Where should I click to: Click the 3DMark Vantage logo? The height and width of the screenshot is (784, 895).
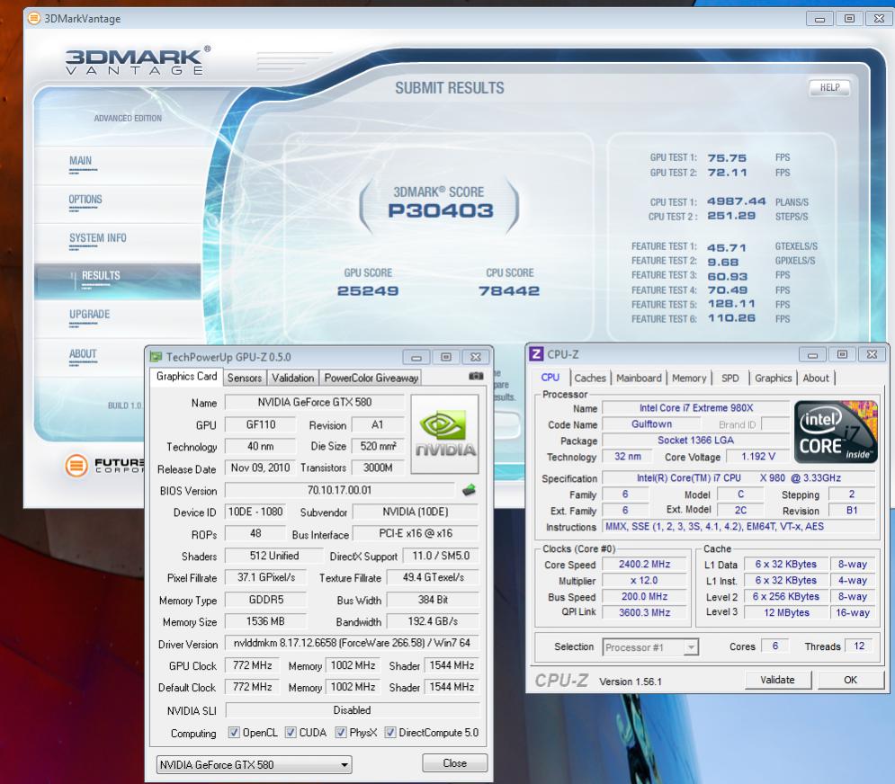[x=138, y=61]
